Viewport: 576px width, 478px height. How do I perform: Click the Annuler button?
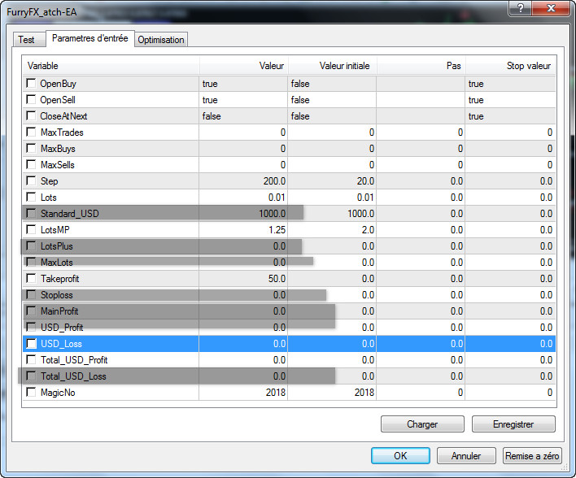pos(466,456)
